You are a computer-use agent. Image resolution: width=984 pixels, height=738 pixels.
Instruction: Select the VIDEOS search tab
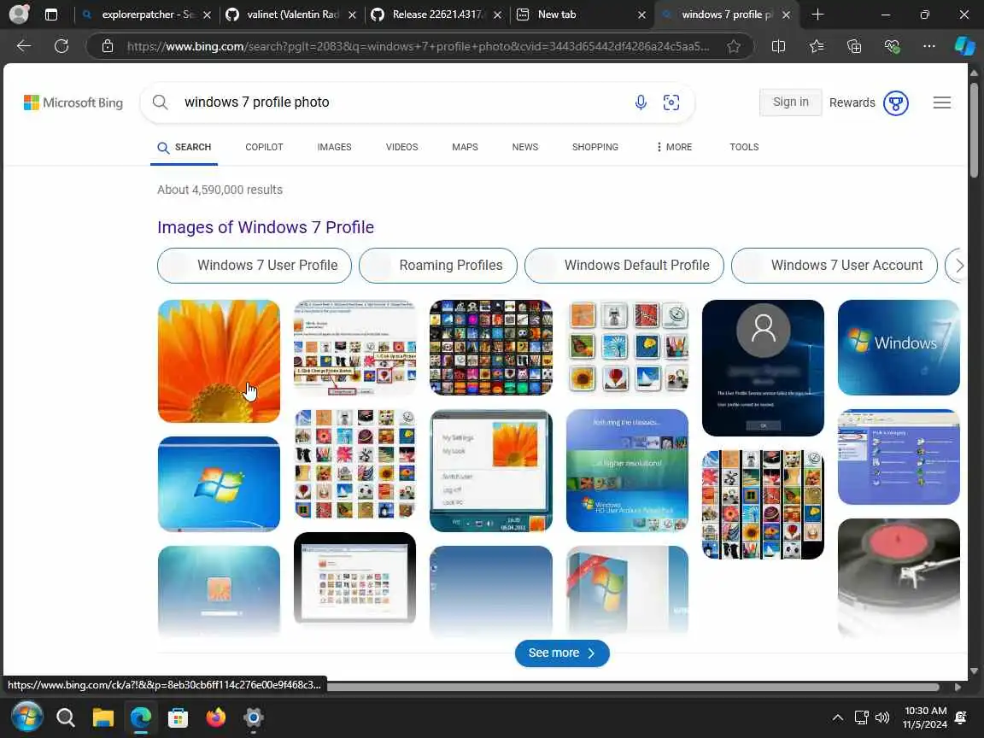(x=401, y=147)
